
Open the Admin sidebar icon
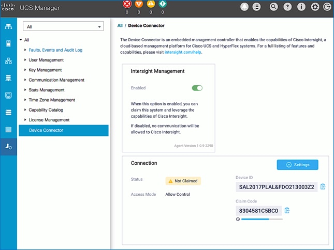tap(8, 147)
